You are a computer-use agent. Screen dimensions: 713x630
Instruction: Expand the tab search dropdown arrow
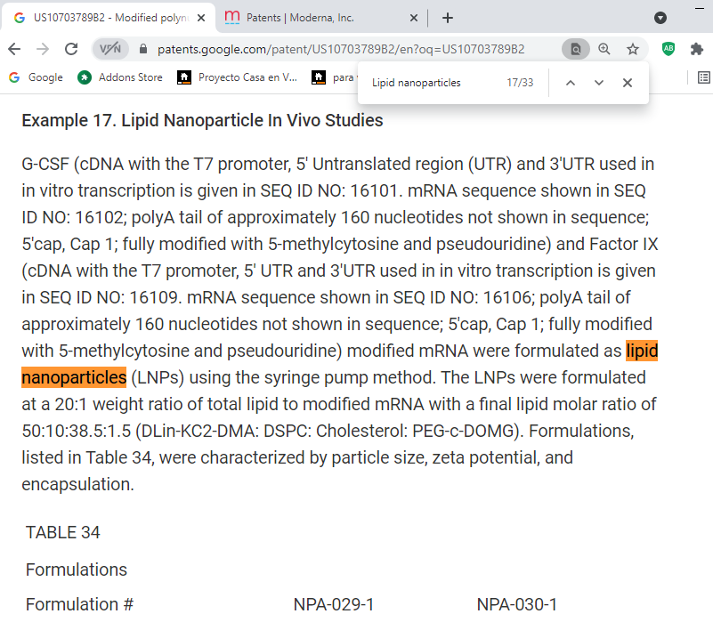click(660, 18)
